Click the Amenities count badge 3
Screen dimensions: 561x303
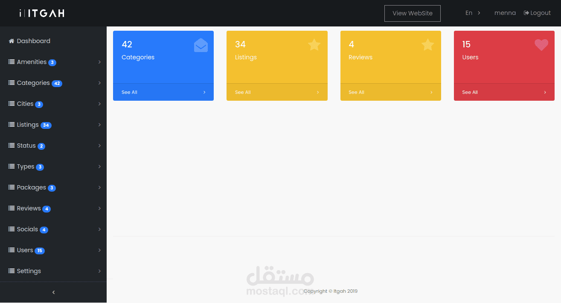(52, 63)
